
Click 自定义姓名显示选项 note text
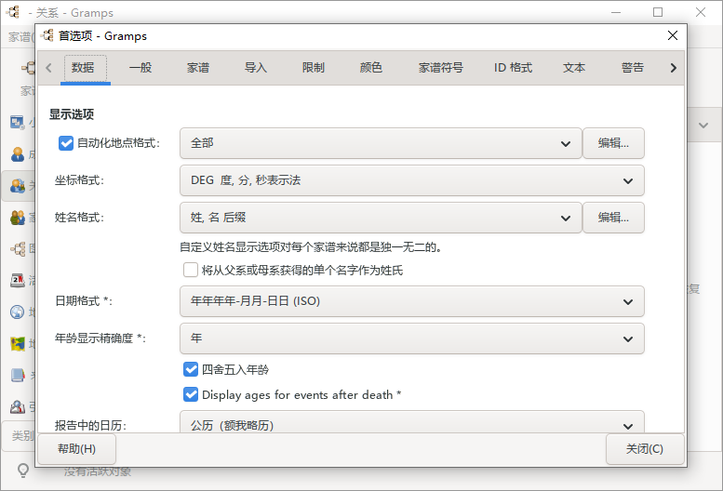311,247
